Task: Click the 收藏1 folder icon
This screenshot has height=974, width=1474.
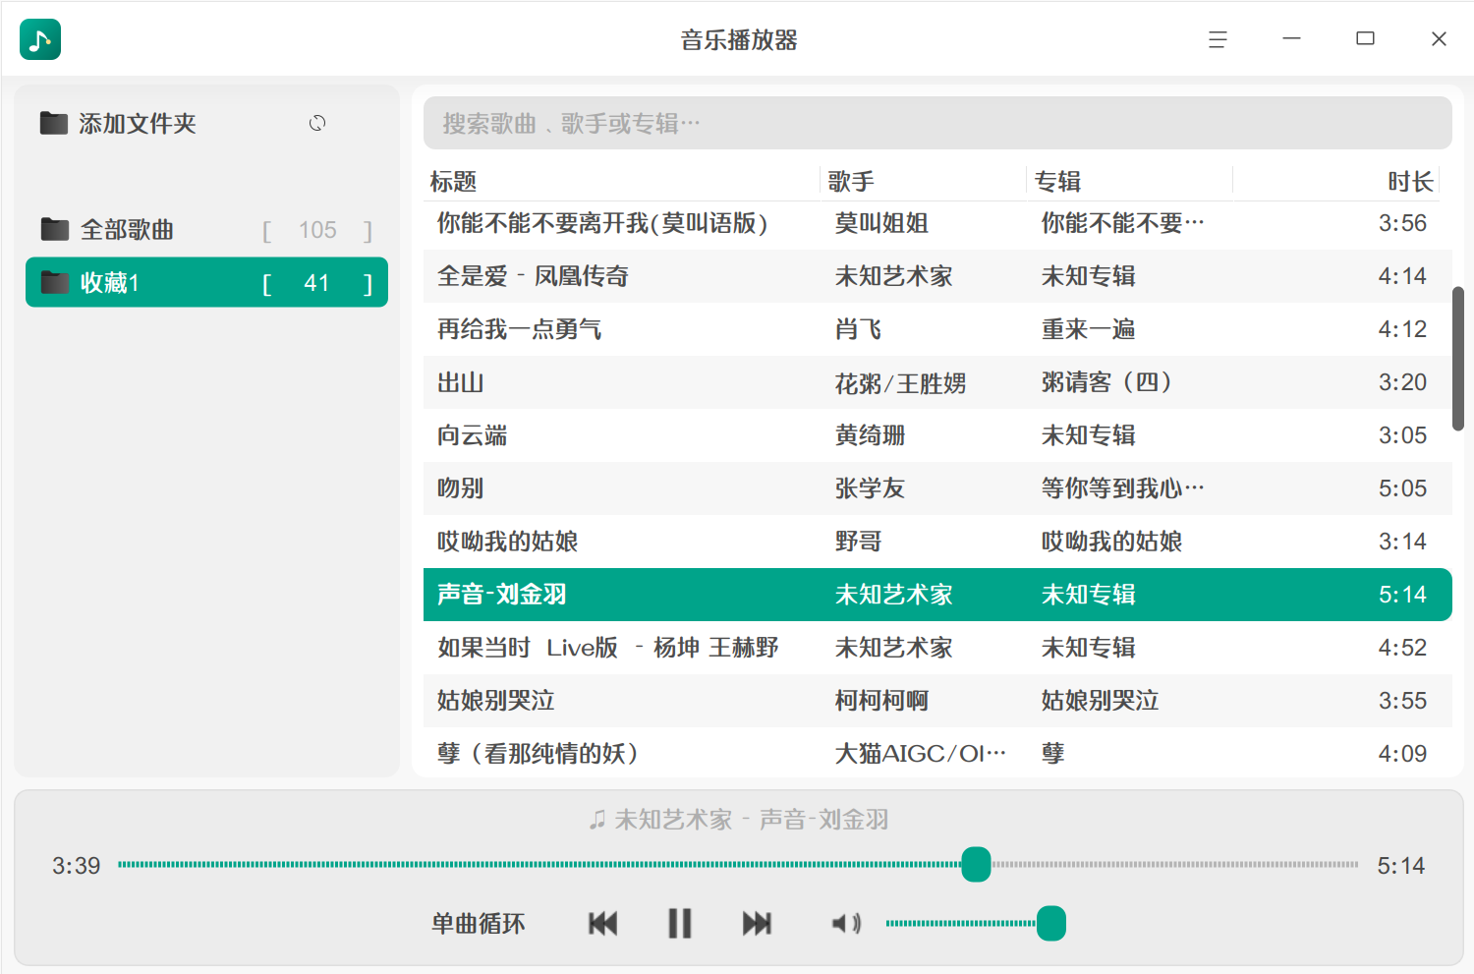Action: (x=55, y=282)
